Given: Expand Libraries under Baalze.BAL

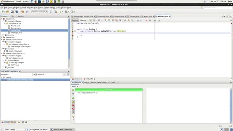Looking at the screenshot, I should point(3,35).
